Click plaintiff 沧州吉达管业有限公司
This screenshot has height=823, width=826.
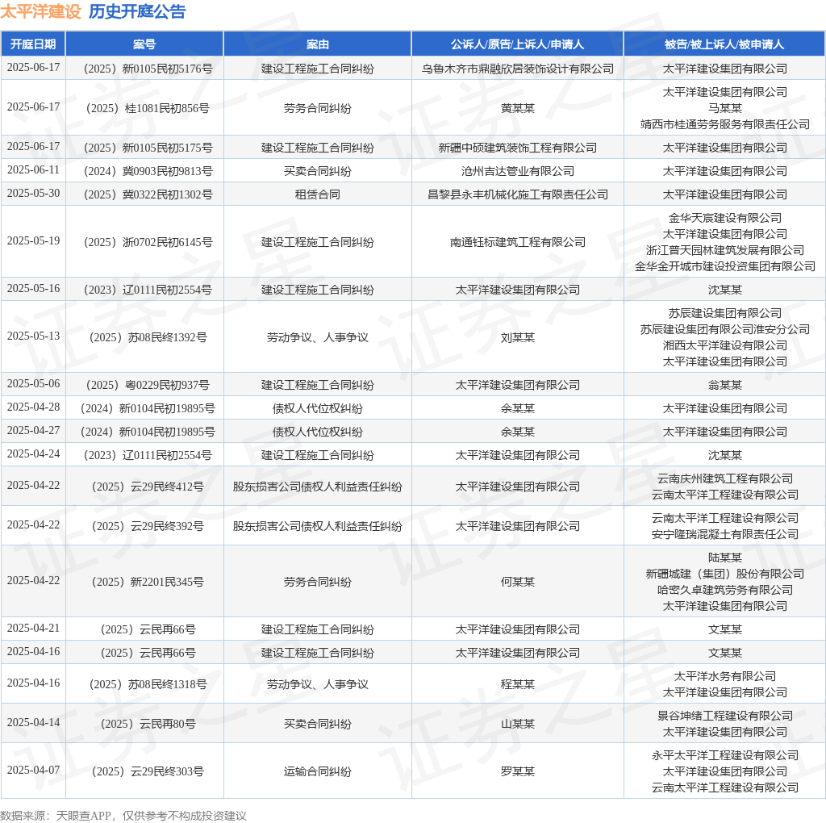[x=517, y=171]
